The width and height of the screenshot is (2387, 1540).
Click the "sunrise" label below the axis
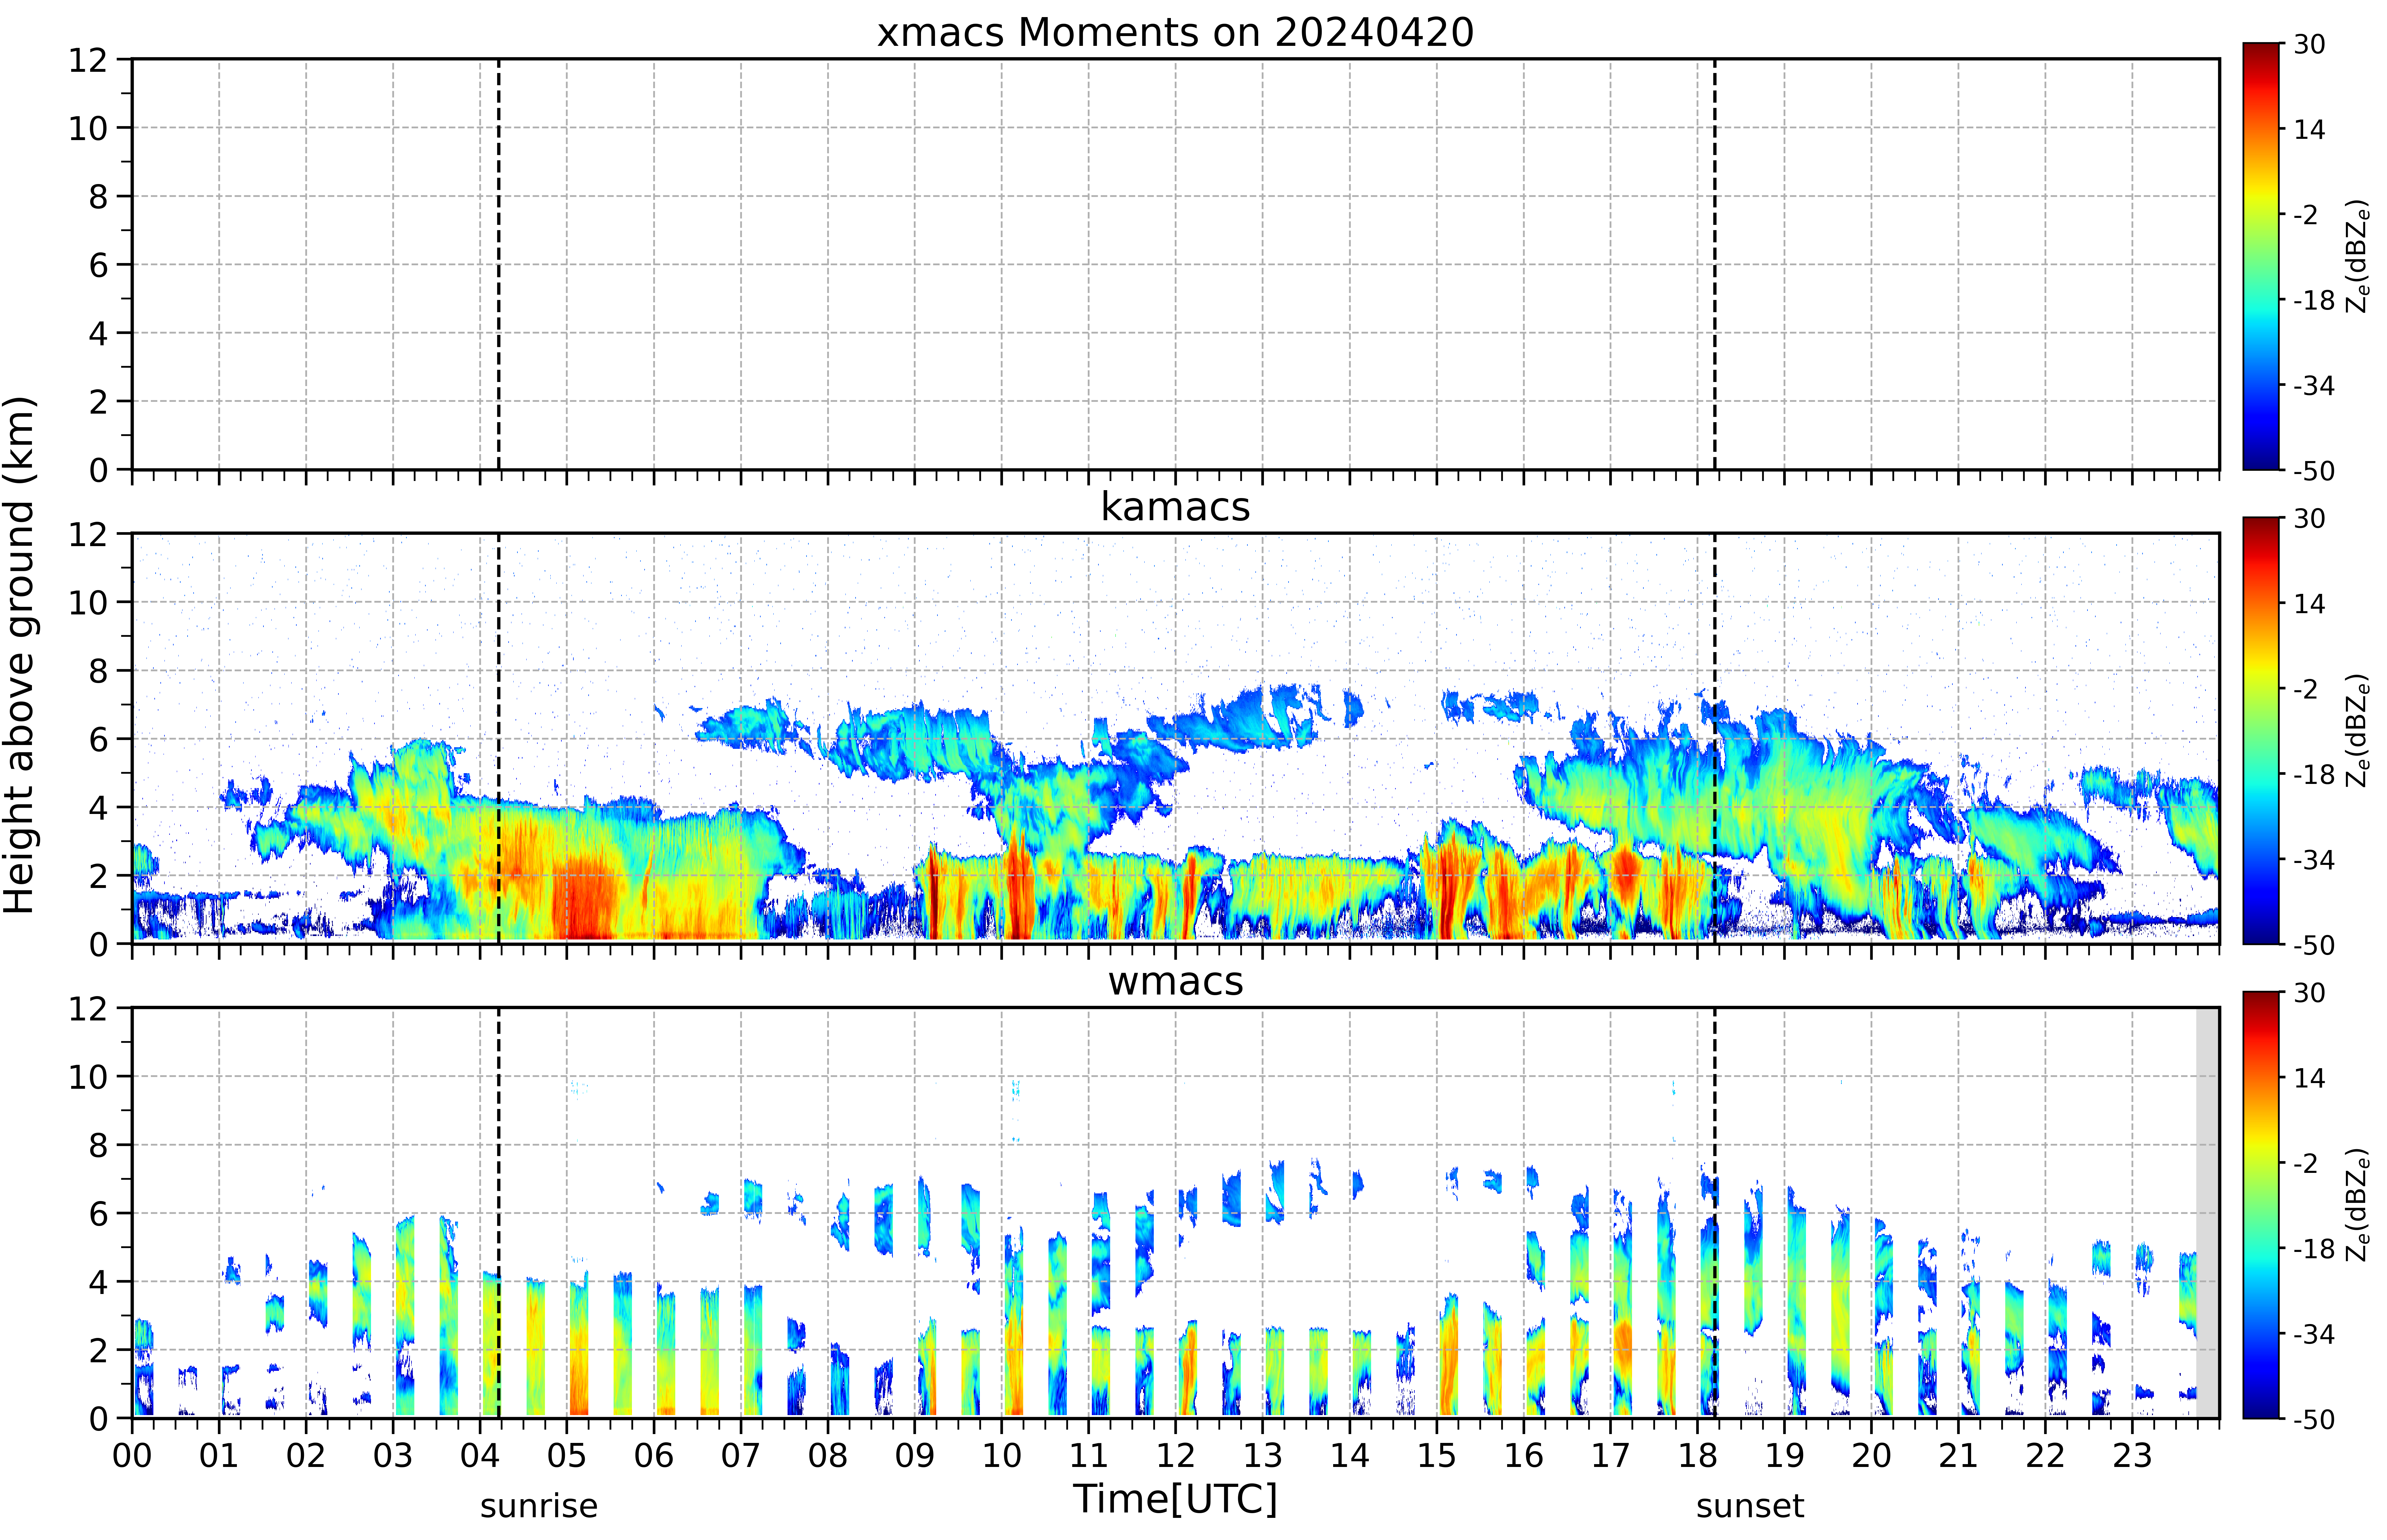click(539, 1506)
